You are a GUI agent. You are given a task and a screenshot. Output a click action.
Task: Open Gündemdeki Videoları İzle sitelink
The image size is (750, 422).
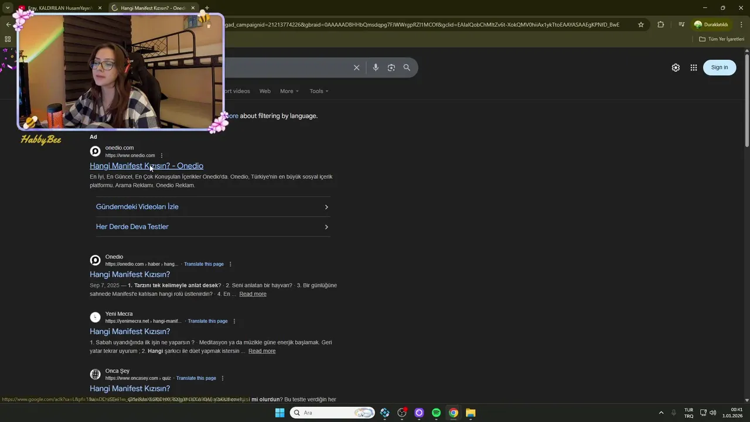(x=213, y=207)
